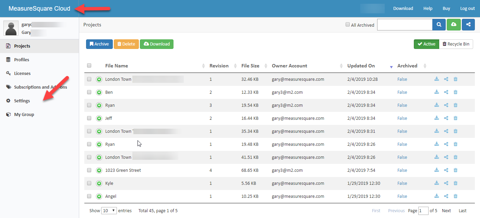480x218 pixels.
Task: Switch to Recycle Bin view
Action: 456,44
